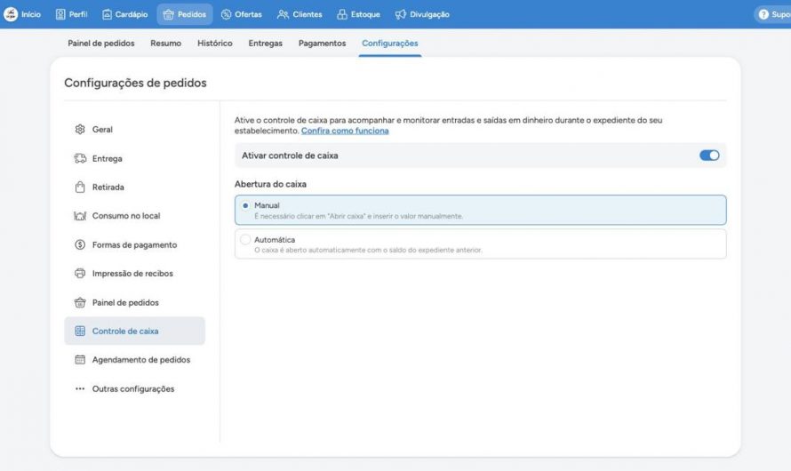
Task: Select the Automática cash opening radio
Action: [245, 240]
